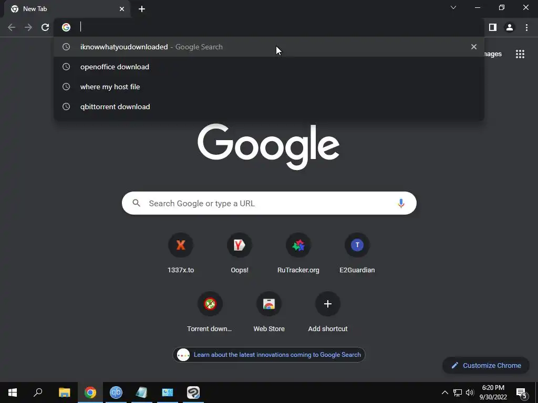Viewport: 538px width, 403px height.
Task: Select qbittorrent download suggestion
Action: coord(269,107)
